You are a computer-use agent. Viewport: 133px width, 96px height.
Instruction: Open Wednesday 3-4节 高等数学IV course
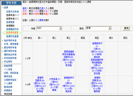point(69,85)
